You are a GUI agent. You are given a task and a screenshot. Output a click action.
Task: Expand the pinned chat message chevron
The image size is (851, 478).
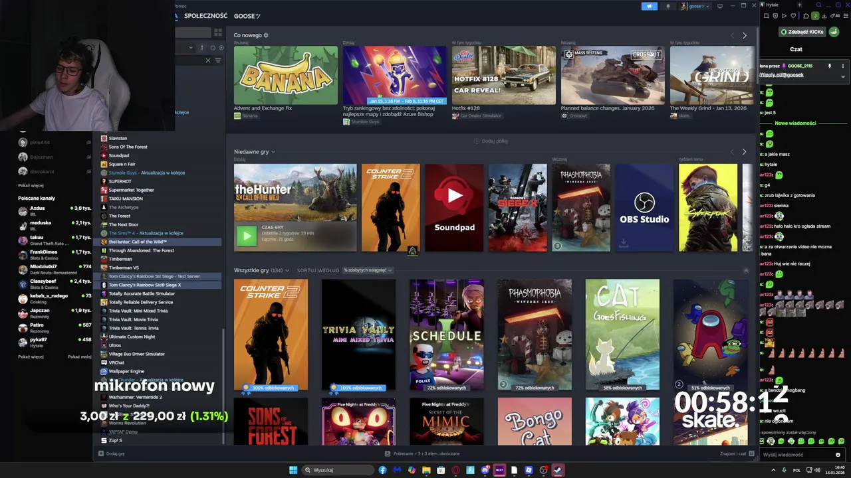(843, 76)
